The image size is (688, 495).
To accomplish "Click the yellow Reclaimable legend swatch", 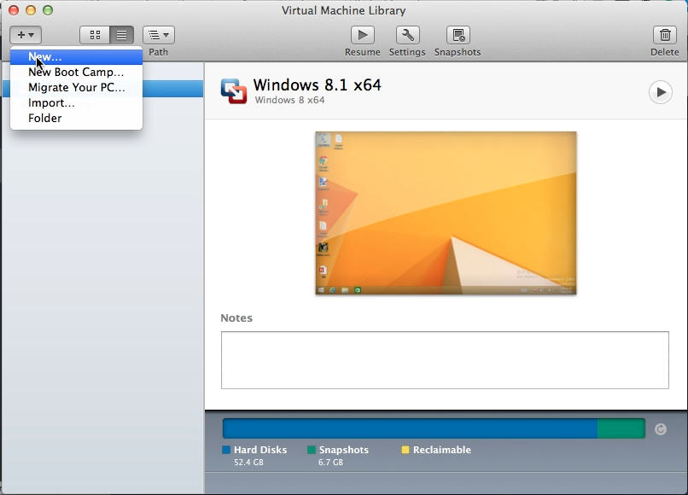I will click(x=405, y=450).
